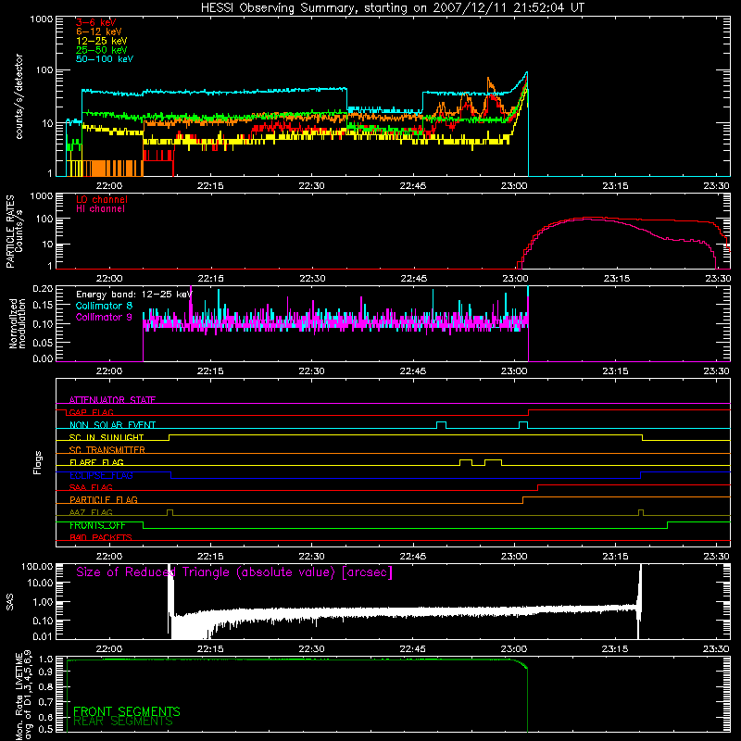Image resolution: width=741 pixels, height=741 pixels.
Task: Click the 22:45 tick label under the Flags panel
Action: [413, 557]
